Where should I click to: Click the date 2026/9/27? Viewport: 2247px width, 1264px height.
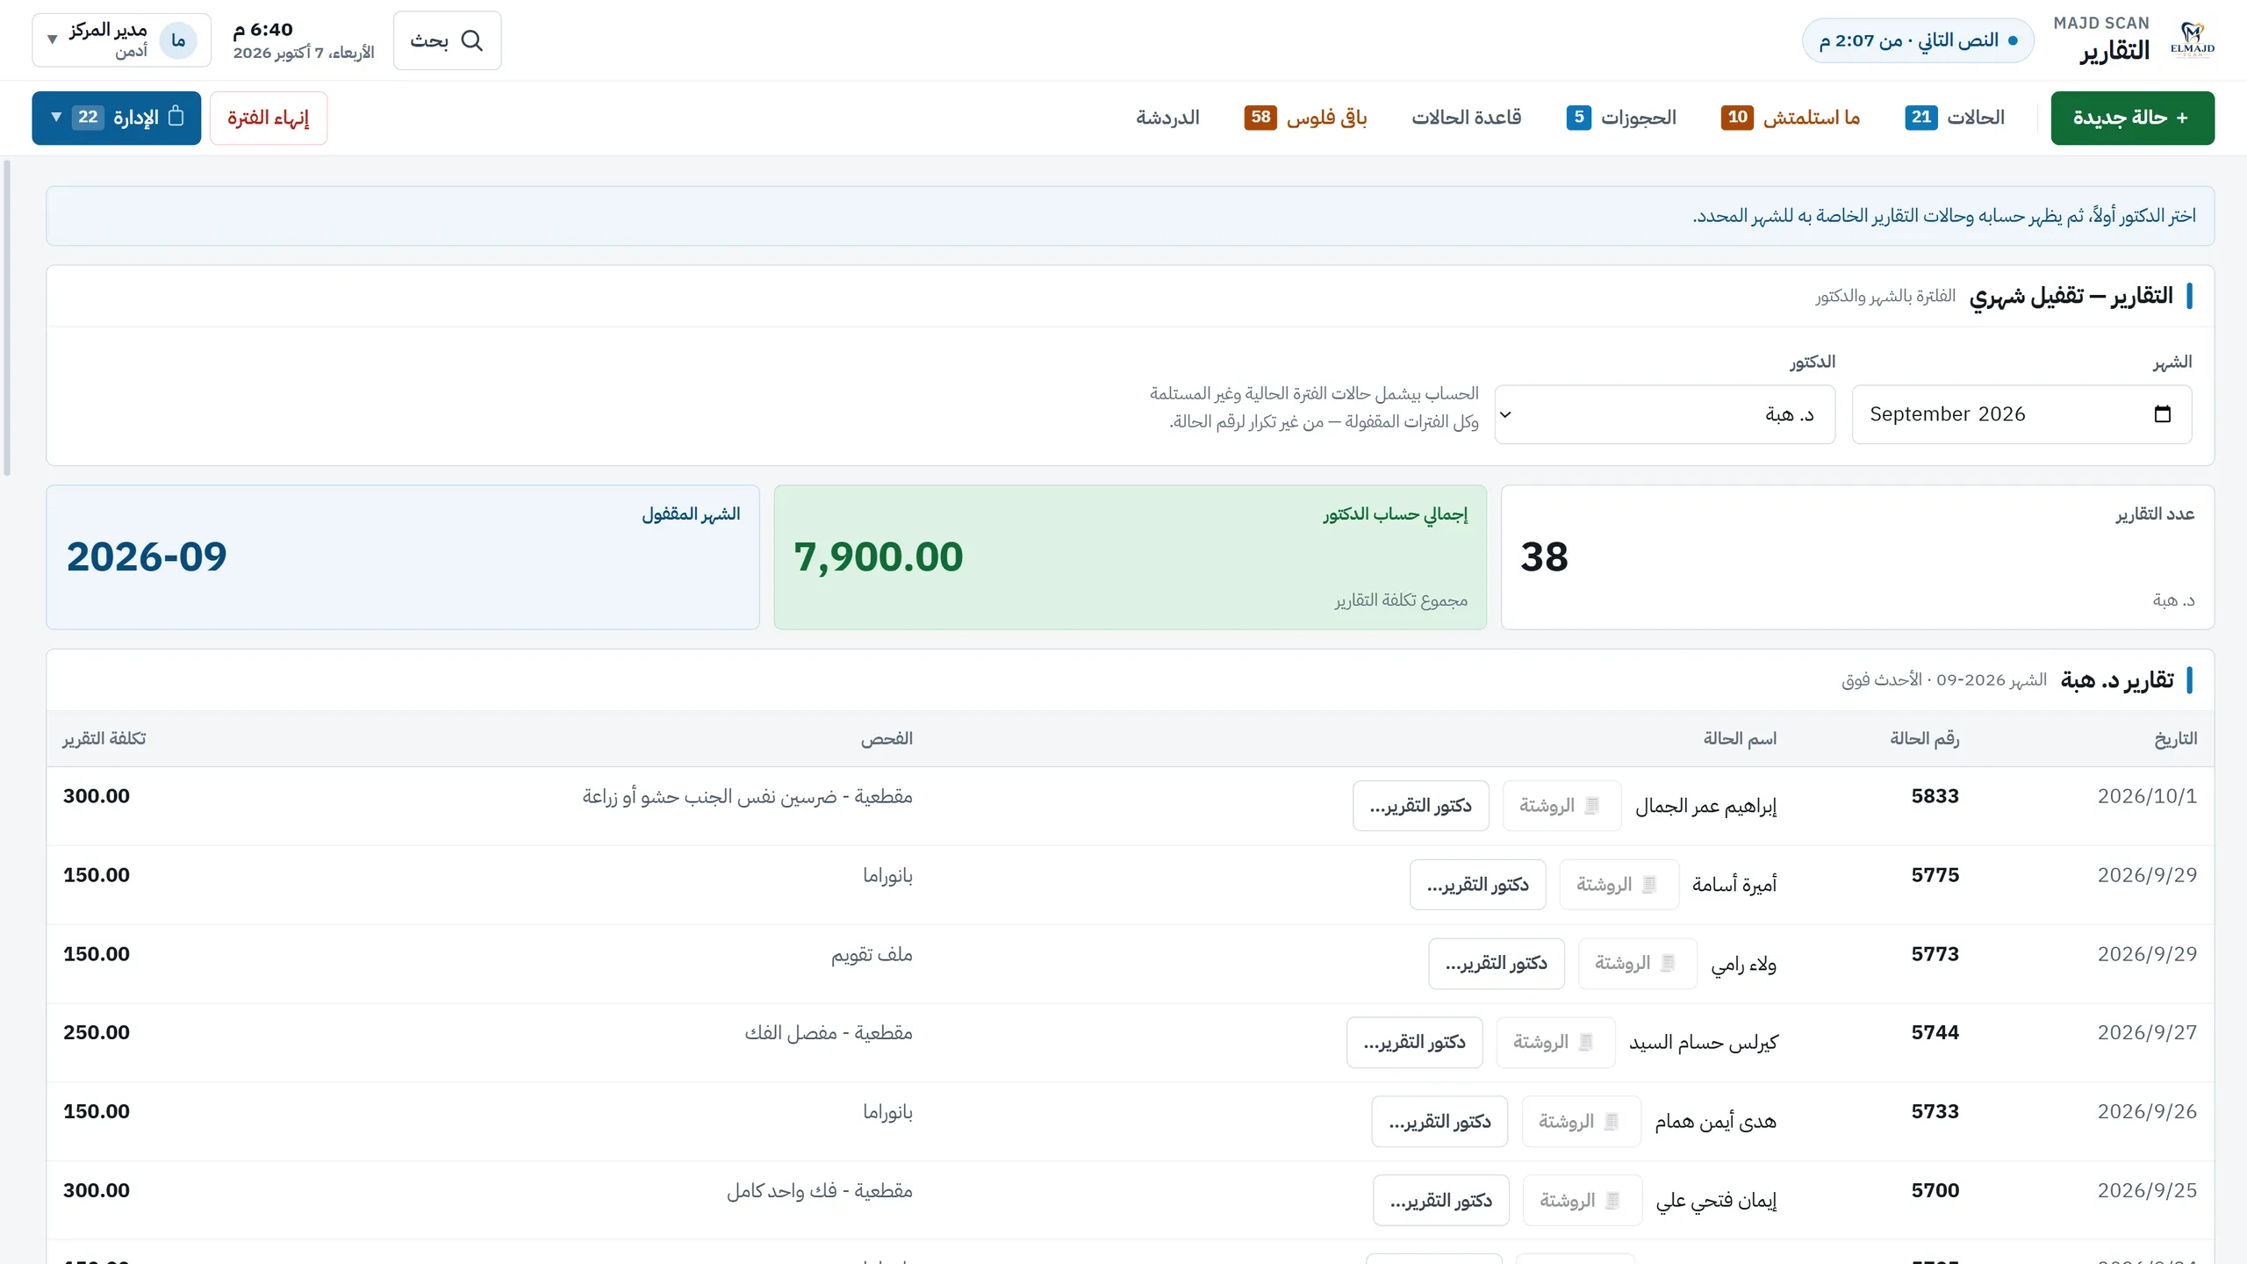(x=2147, y=1032)
